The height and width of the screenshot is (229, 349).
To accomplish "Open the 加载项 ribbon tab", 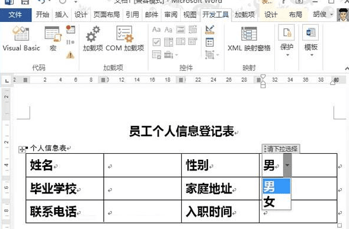I will (x=245, y=15).
